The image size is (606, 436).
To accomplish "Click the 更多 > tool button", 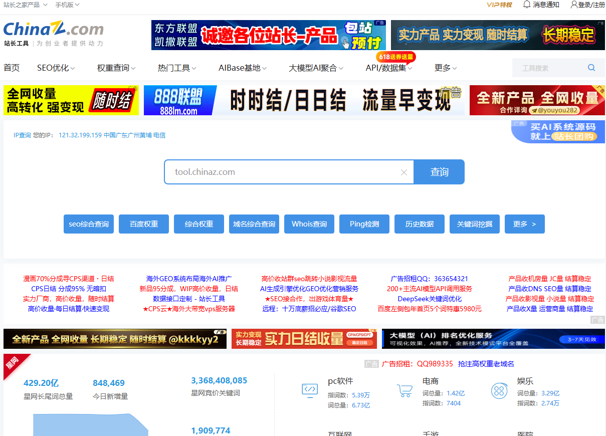I will tap(525, 224).
